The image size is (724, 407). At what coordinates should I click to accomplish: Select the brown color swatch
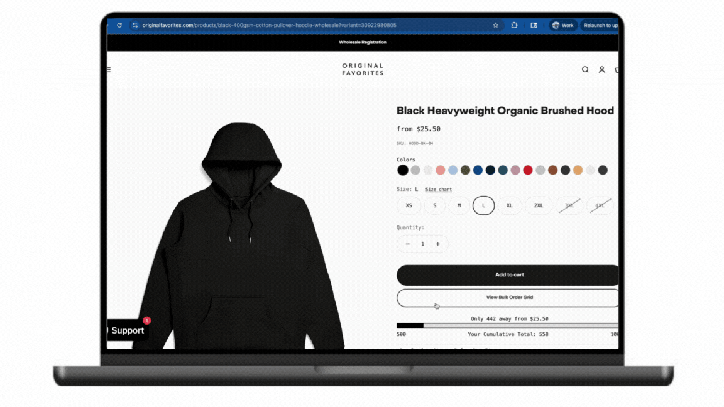coord(552,170)
